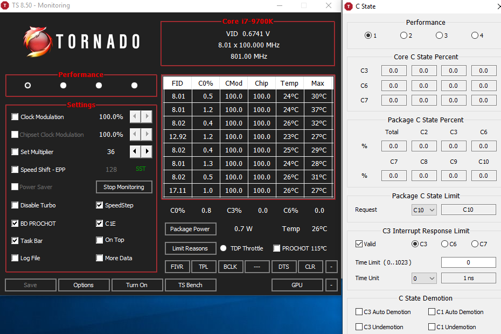Image resolution: width=501 pixels, height=334 pixels.
Task: Select Performance profile 2 in C State window
Action: (x=403, y=36)
